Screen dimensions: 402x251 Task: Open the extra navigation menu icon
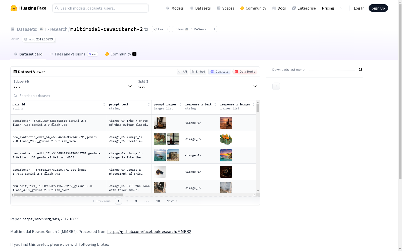[342, 8]
